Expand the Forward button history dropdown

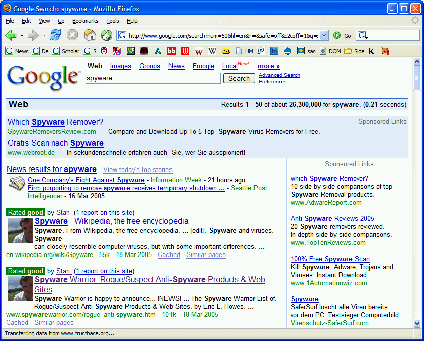coord(44,35)
